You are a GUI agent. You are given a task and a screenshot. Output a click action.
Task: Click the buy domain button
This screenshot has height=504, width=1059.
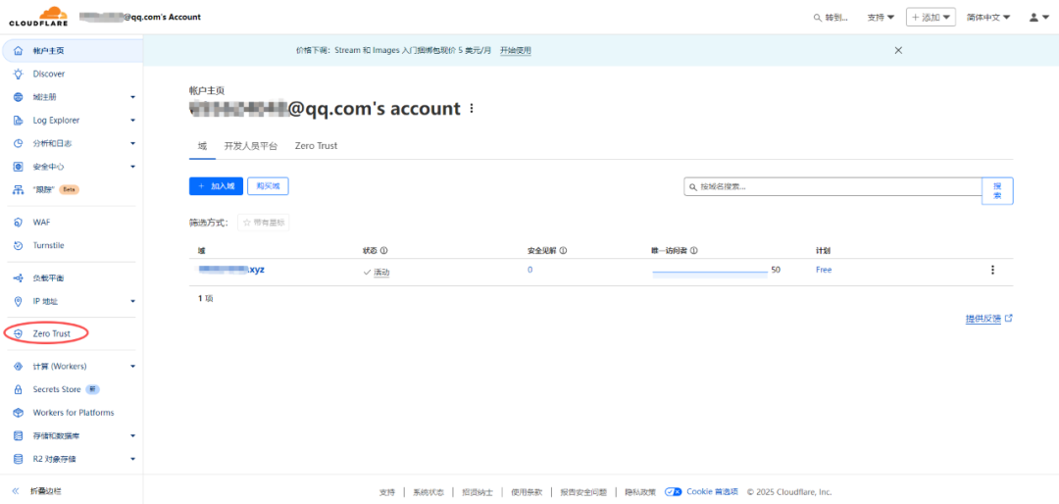pos(268,185)
